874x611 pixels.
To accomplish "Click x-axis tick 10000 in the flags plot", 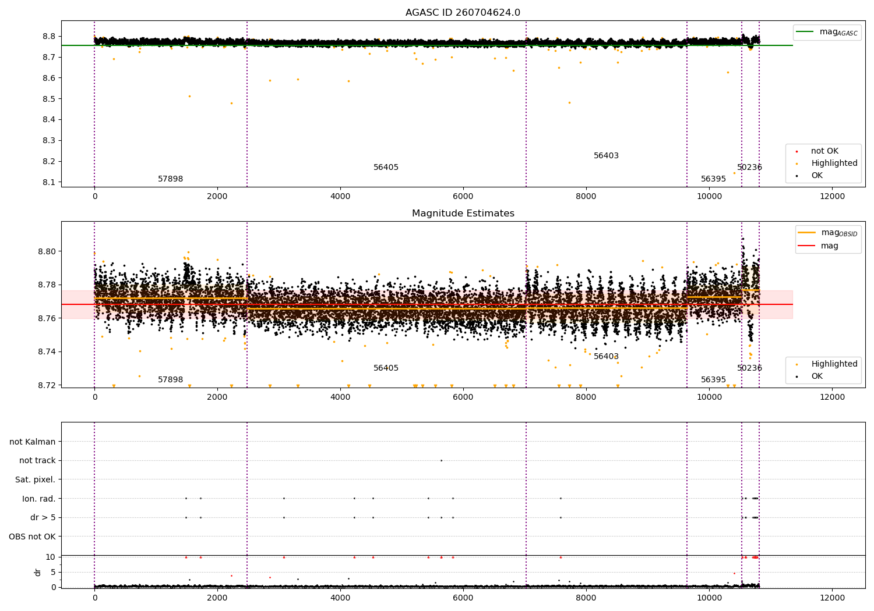I will tap(709, 598).
